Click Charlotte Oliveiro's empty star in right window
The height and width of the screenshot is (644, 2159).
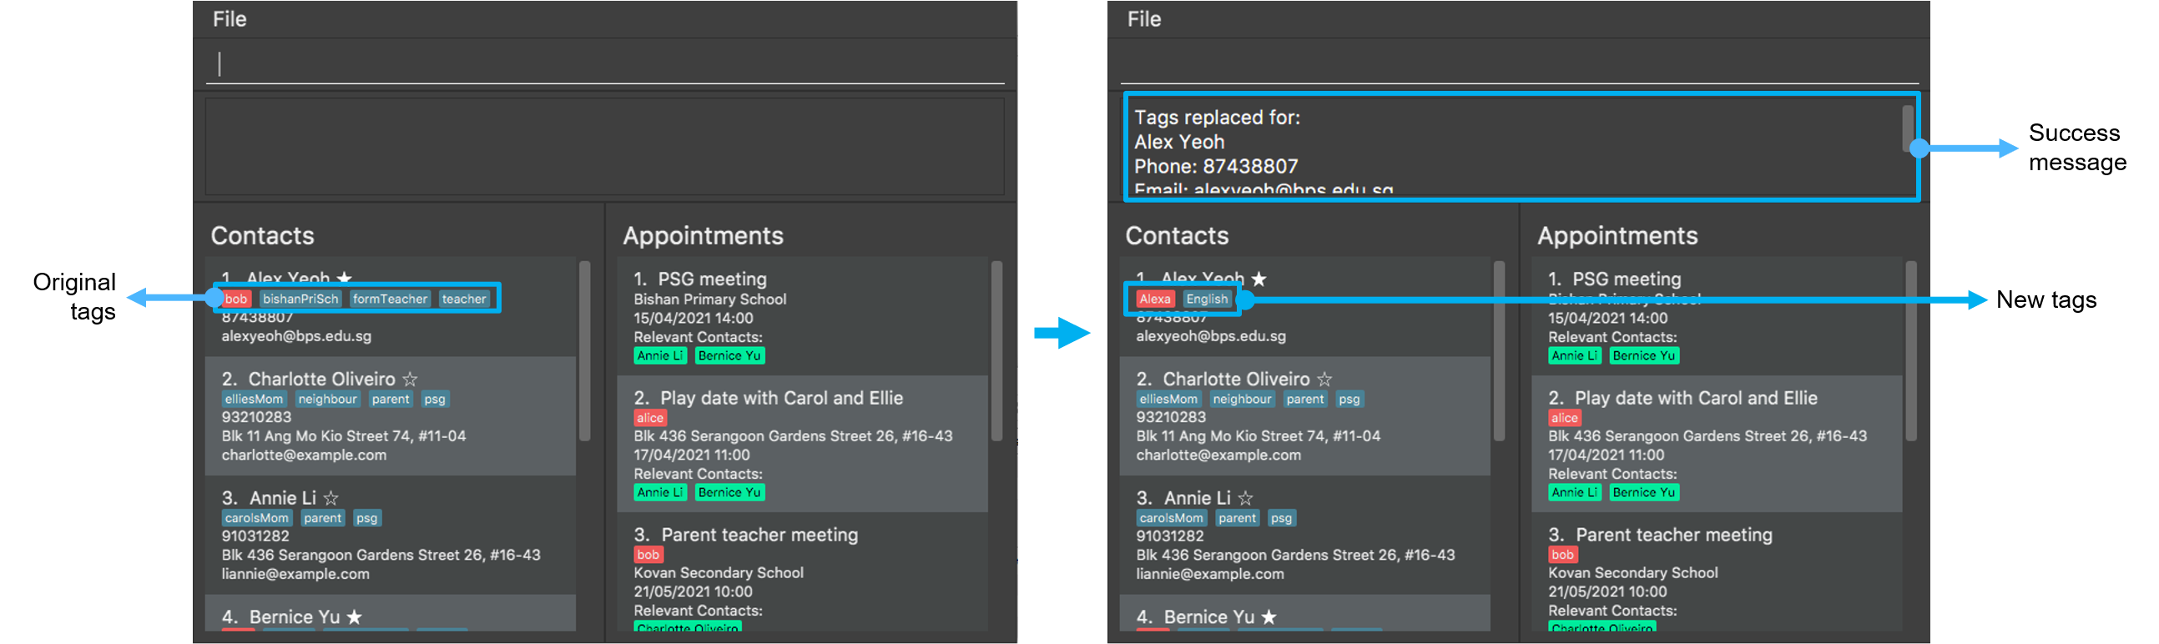point(1324,380)
